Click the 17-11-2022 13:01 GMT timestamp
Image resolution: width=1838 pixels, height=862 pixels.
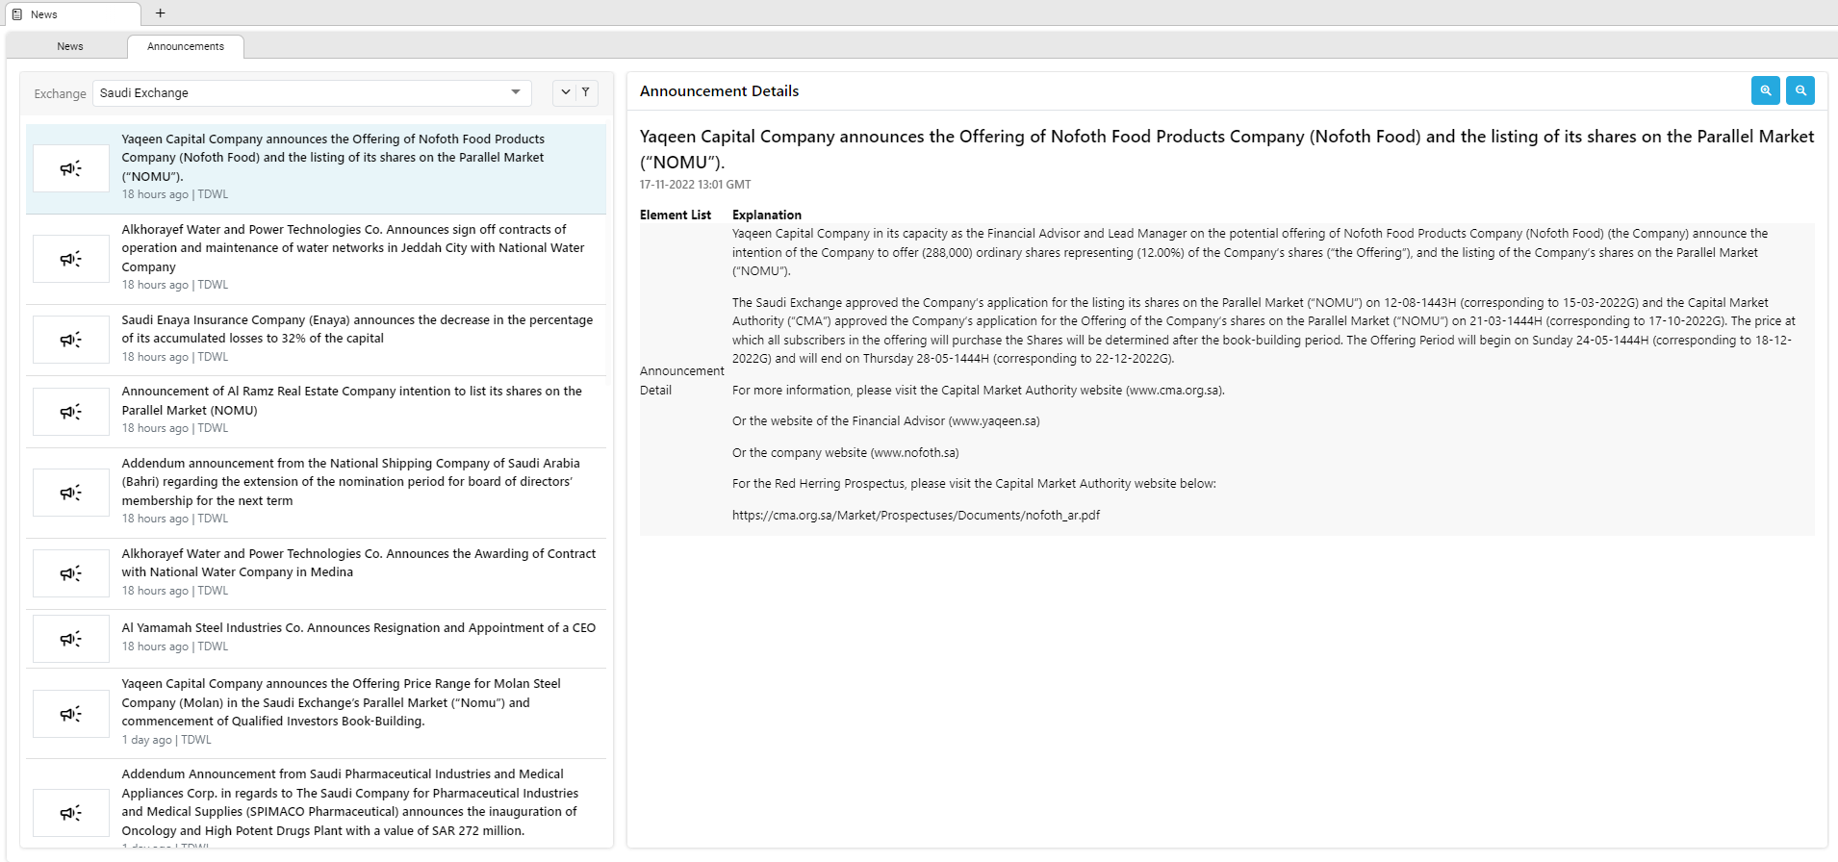[x=695, y=185]
